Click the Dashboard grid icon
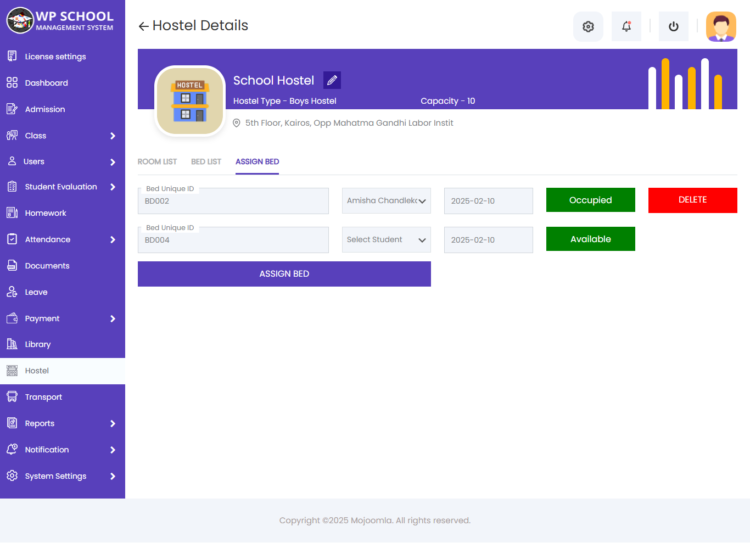This screenshot has width=750, height=543. pos(12,82)
